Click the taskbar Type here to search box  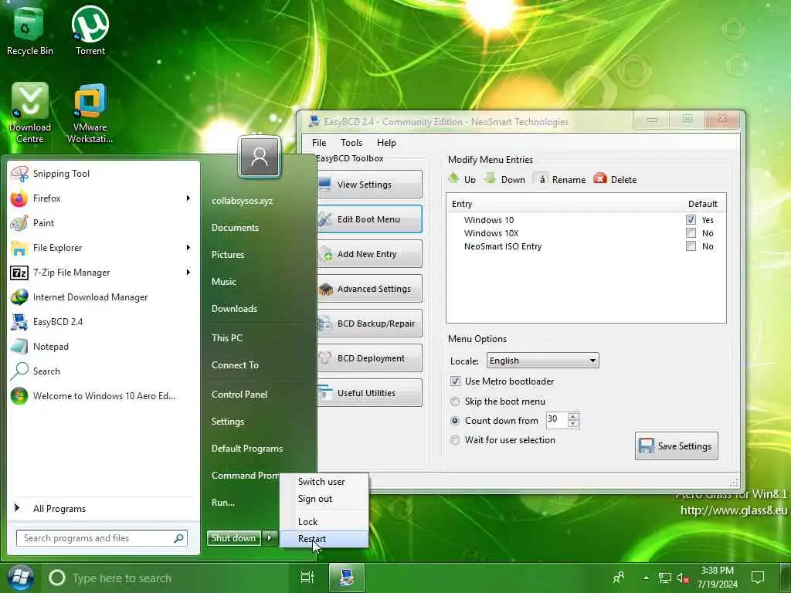[x=167, y=578]
